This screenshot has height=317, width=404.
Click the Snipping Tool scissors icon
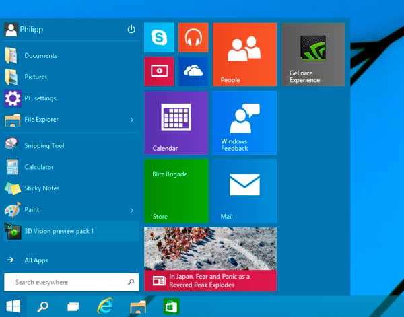(11, 144)
